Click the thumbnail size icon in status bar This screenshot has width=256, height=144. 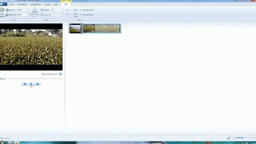229,138
